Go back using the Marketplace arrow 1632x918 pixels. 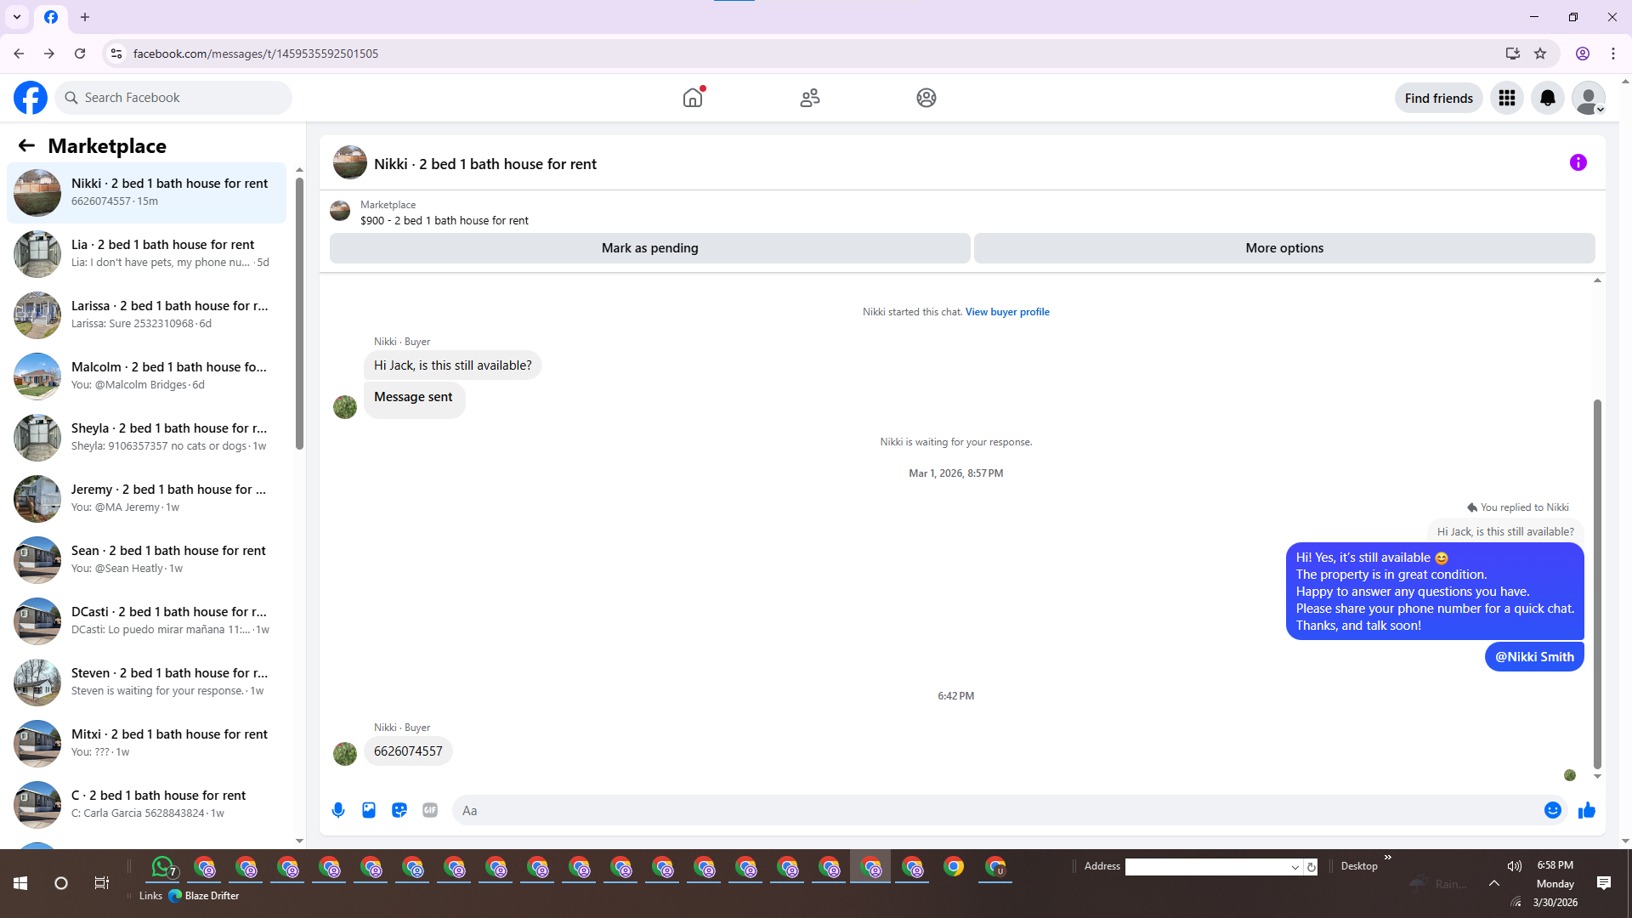(x=26, y=145)
